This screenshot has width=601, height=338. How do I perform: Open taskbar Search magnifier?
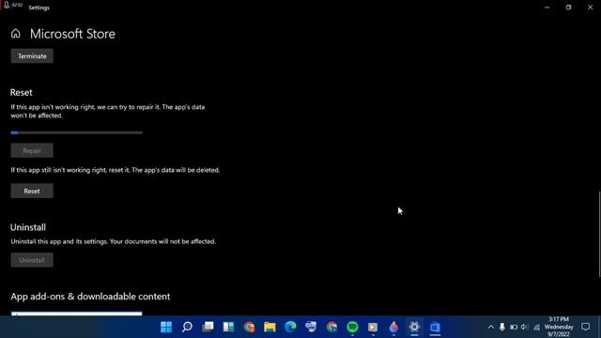[187, 327]
